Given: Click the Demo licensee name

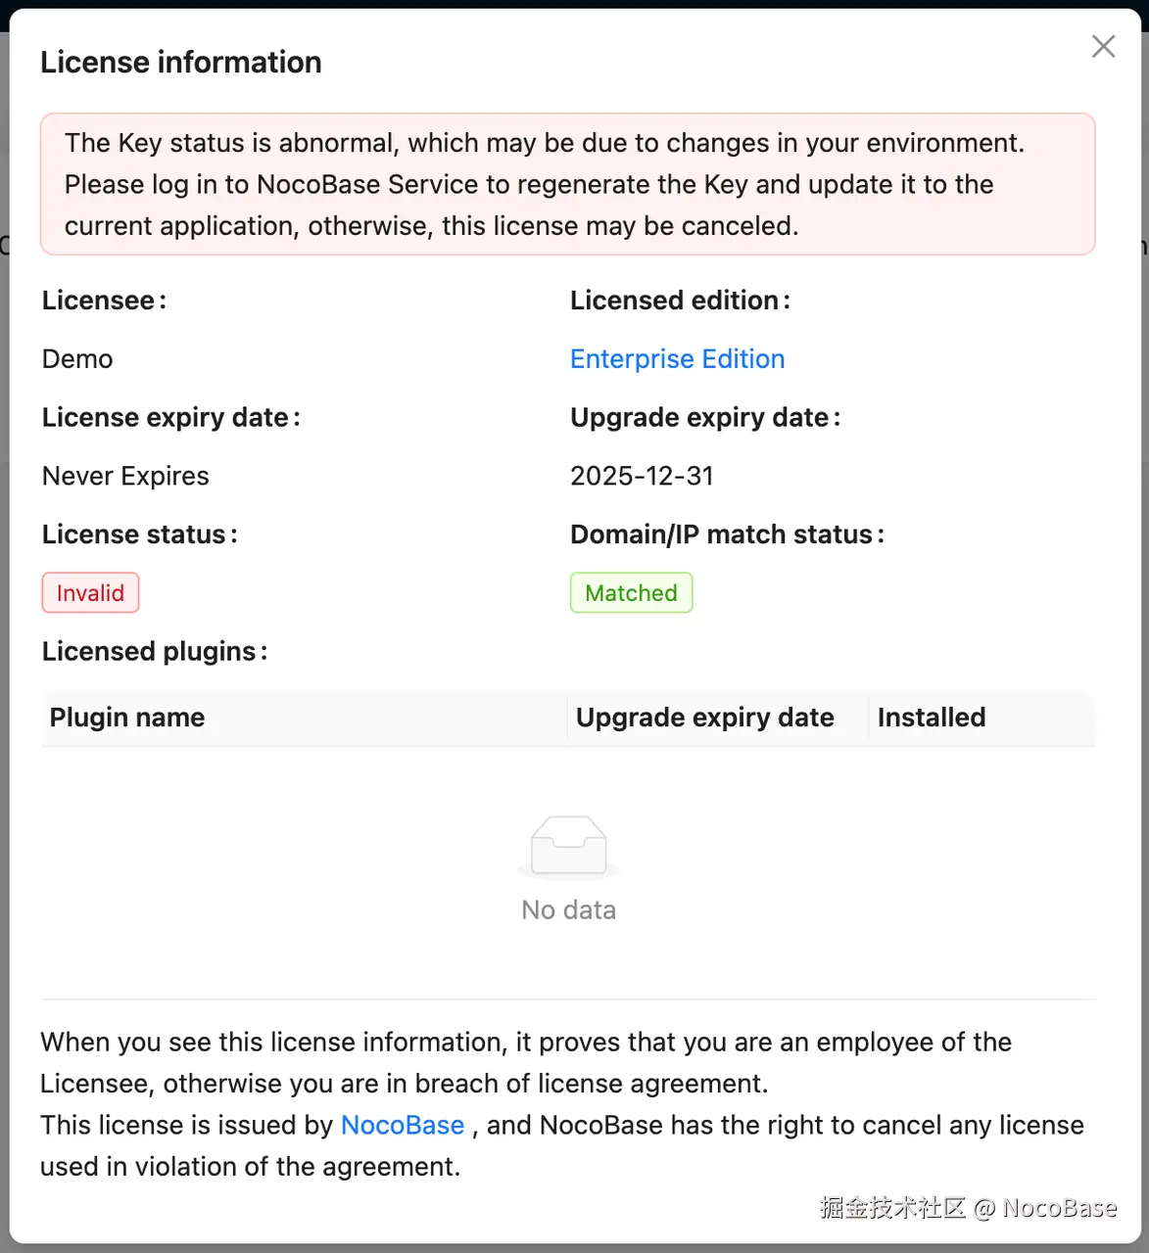Looking at the screenshot, I should pos(76,358).
